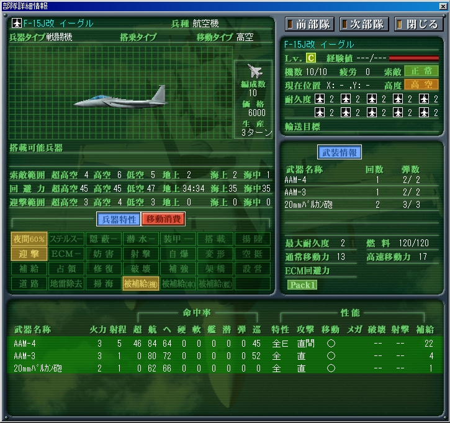
Task: Click the 次部隊 (next unit) button
Action: coord(364,24)
